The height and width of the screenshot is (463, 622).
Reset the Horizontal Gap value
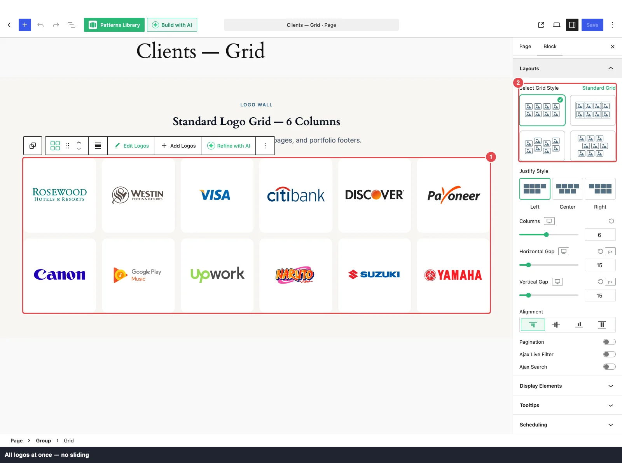coord(600,251)
